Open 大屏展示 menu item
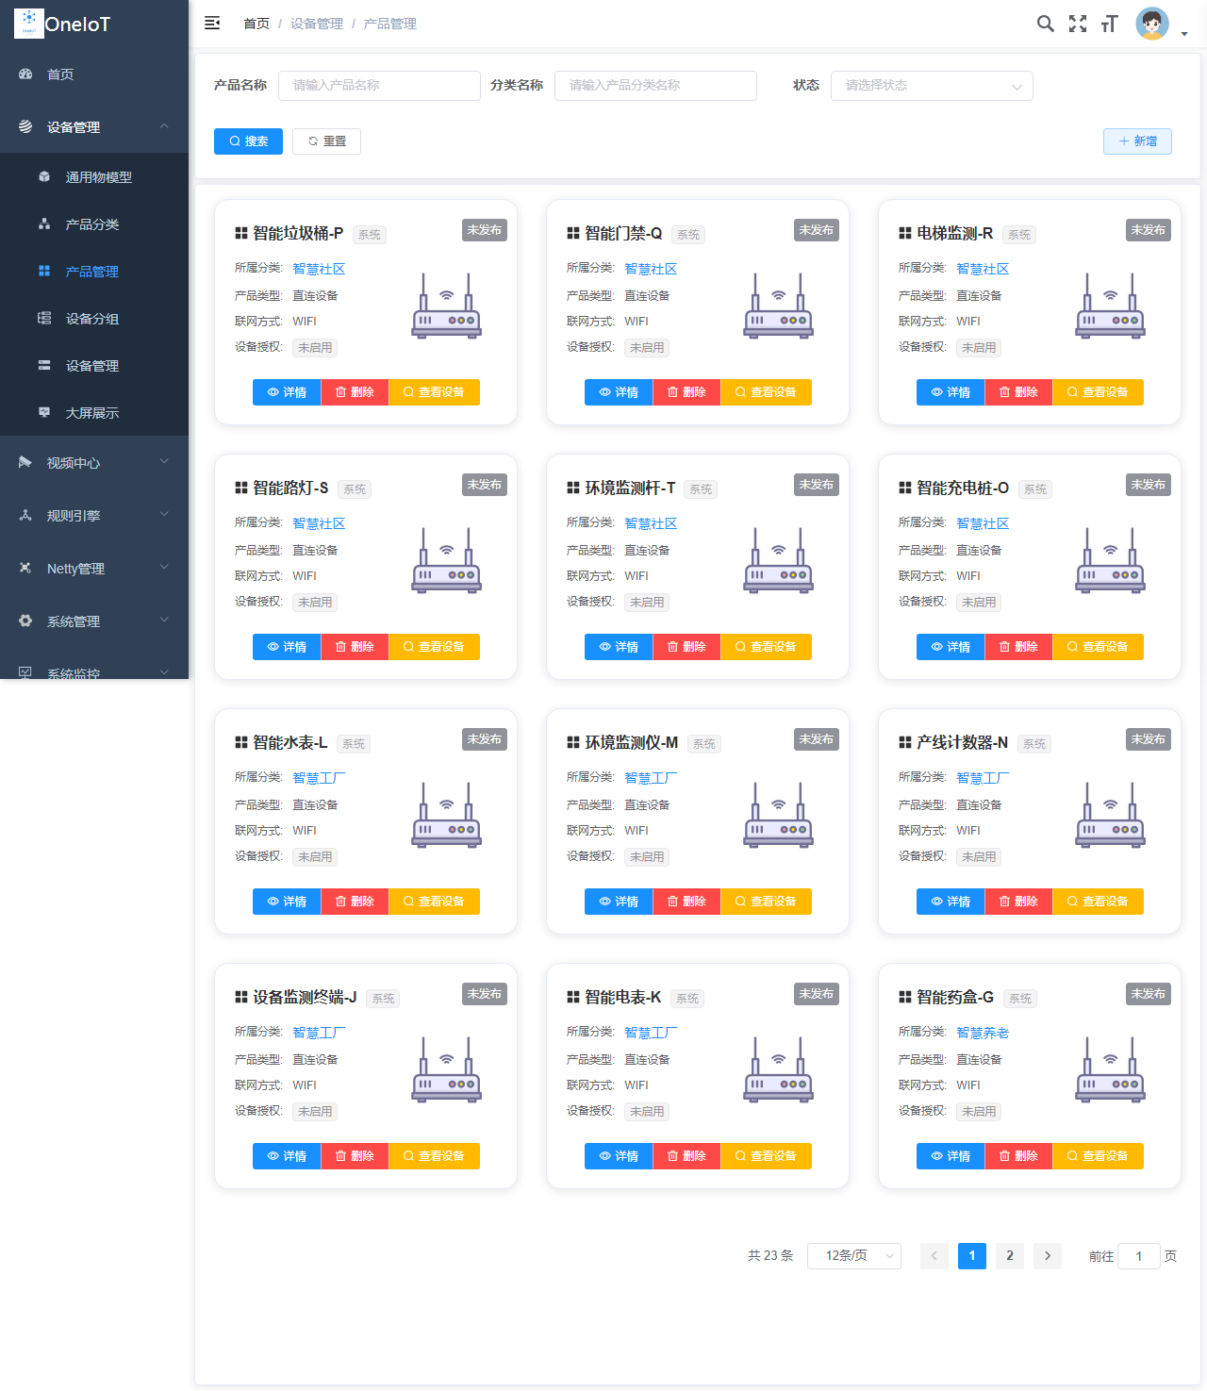 [x=94, y=413]
